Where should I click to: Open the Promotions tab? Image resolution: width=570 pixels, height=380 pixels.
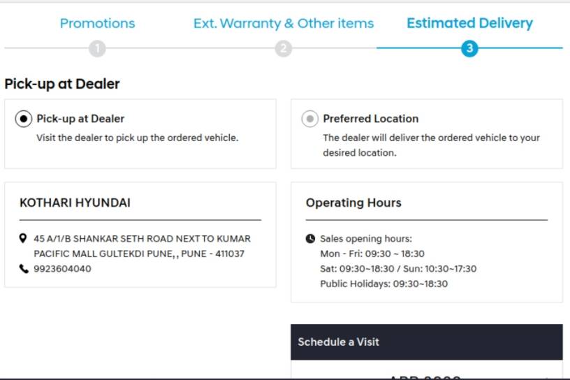click(97, 23)
